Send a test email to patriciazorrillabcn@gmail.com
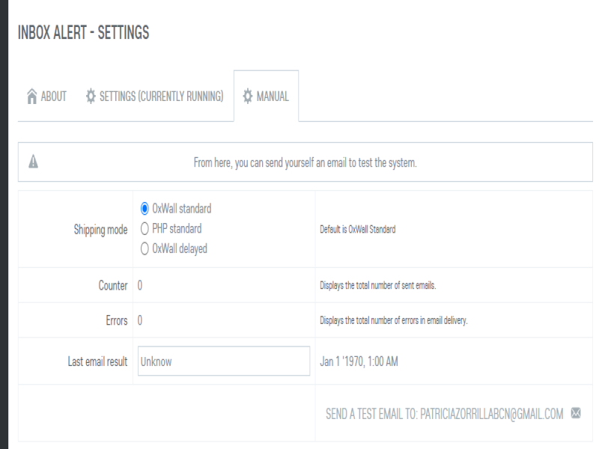 444,414
